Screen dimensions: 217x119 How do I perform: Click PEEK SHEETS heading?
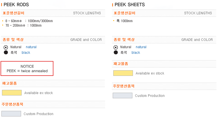tap(130, 4)
